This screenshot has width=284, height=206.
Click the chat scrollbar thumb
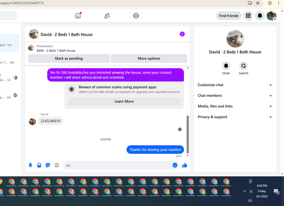pyautogui.click(x=187, y=134)
